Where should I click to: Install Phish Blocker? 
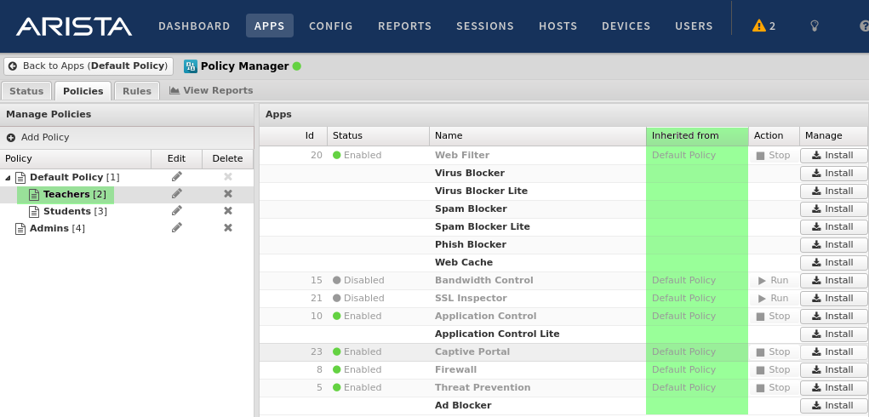(833, 244)
